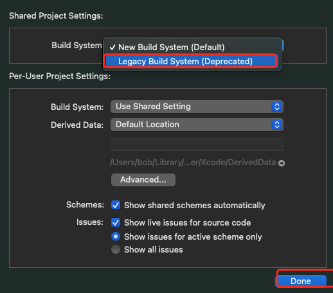Disable Show live issues for source code
Viewport: 333px width, 293px height.
click(116, 222)
